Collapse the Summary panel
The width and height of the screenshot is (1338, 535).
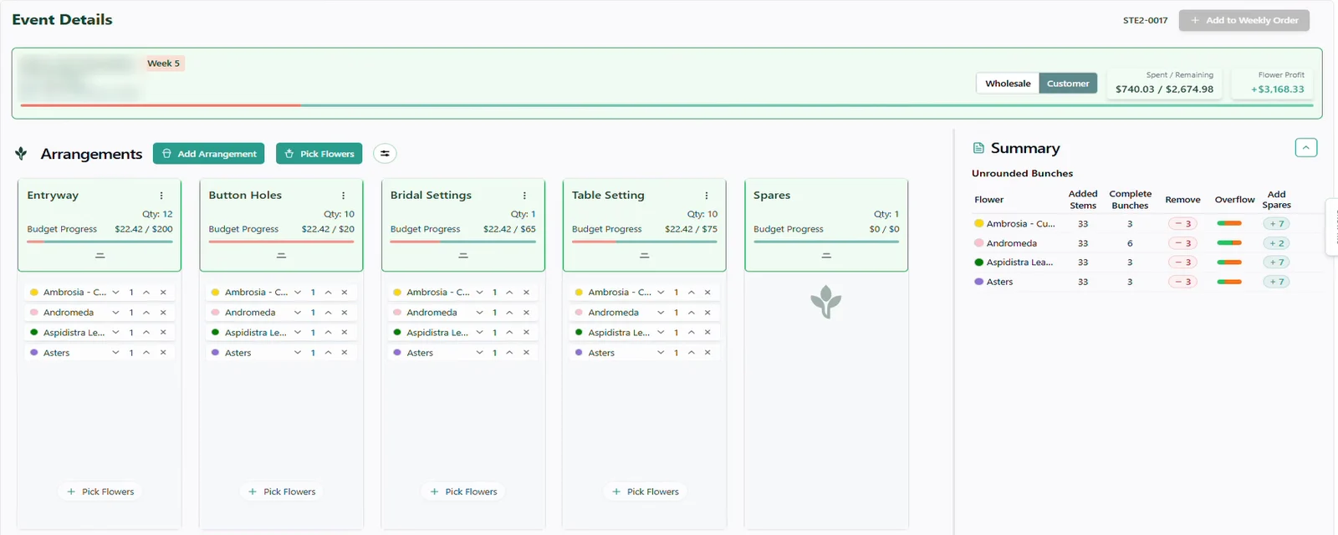pos(1305,148)
